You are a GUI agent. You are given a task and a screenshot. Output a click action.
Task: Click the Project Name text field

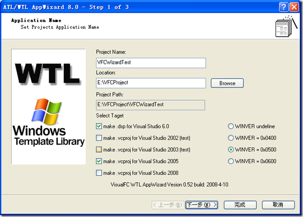(151, 63)
